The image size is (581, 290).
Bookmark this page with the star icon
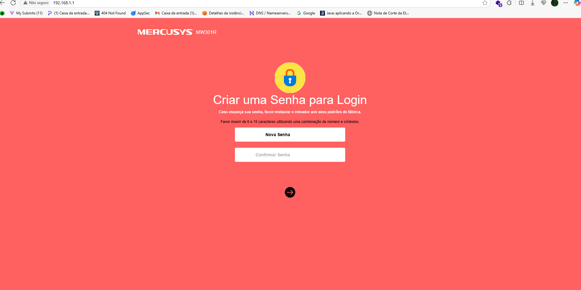(x=485, y=3)
